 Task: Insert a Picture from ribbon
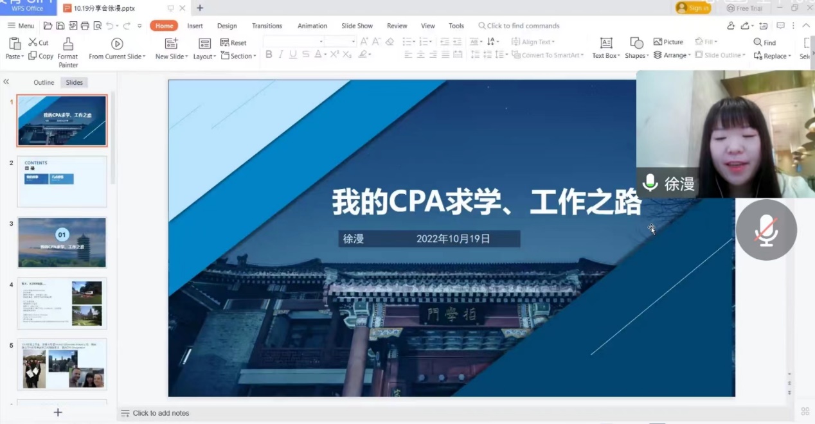tap(668, 42)
